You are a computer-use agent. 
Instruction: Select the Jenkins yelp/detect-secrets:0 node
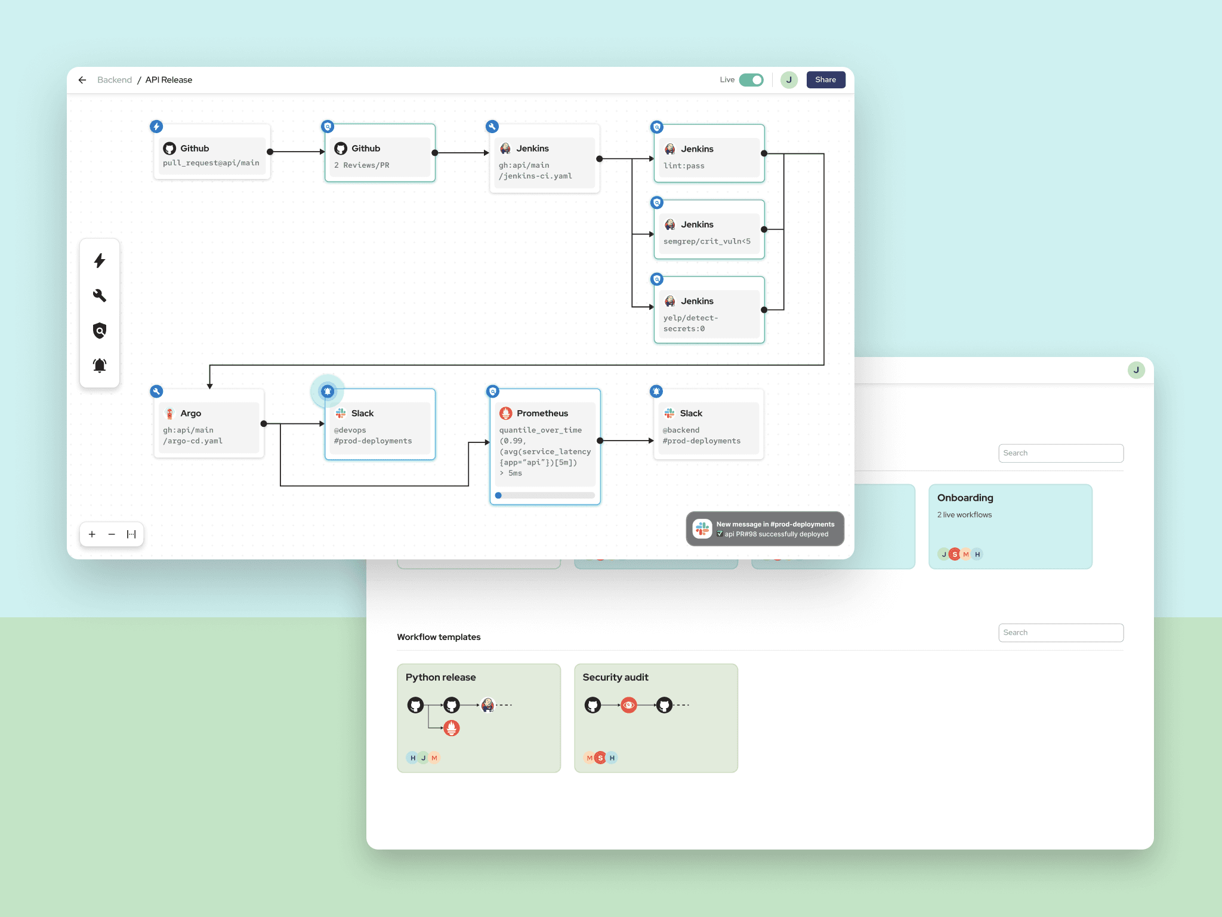click(709, 310)
